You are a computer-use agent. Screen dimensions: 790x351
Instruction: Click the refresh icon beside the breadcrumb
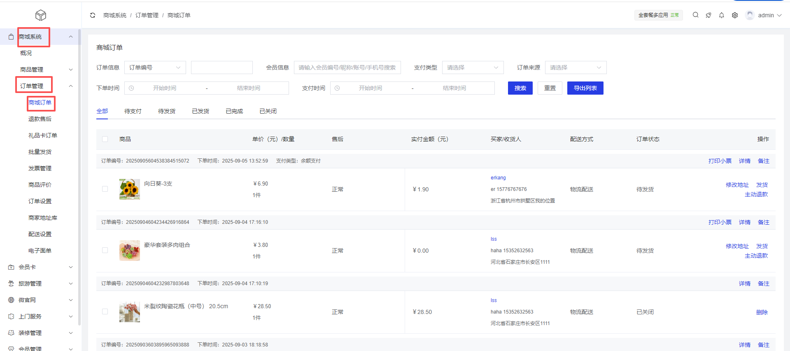93,15
